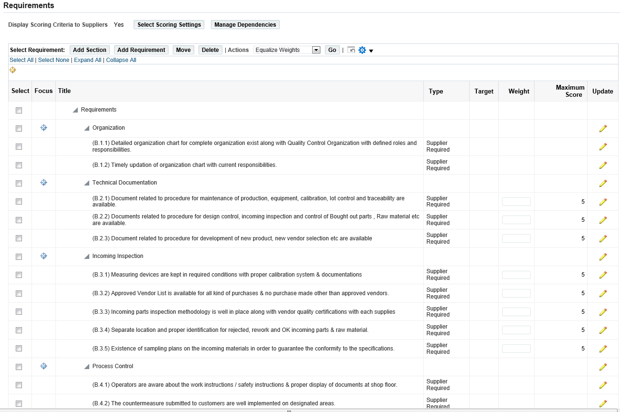Screen dimensions: 620x412
Task: Click the Collapse All link
Action: click(121, 60)
